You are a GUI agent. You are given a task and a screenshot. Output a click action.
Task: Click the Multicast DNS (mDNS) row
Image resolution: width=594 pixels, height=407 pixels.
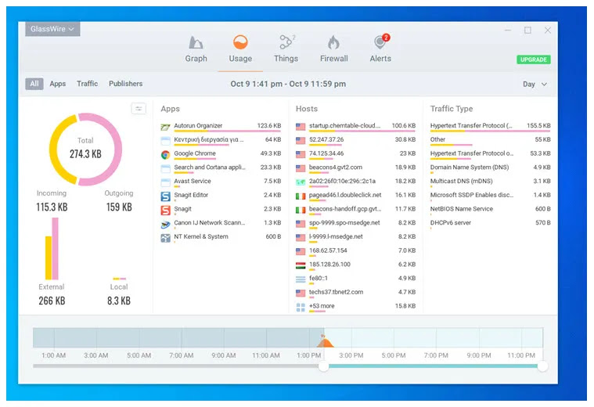pos(490,182)
